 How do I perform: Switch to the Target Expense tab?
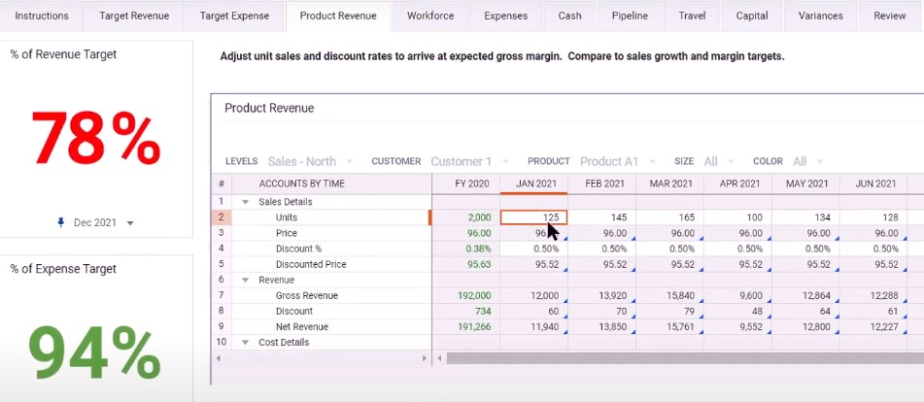tap(234, 16)
